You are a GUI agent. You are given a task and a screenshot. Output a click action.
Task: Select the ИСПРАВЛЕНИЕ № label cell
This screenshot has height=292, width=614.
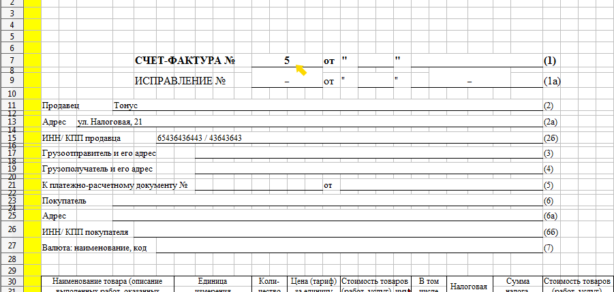(180, 81)
